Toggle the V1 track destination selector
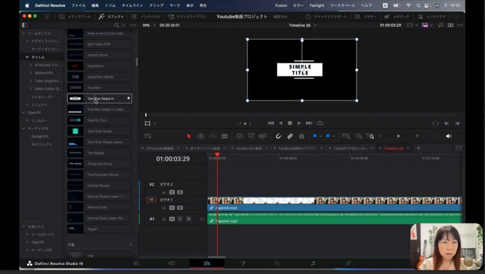Screen dimensions: 485x274 tap(152, 200)
